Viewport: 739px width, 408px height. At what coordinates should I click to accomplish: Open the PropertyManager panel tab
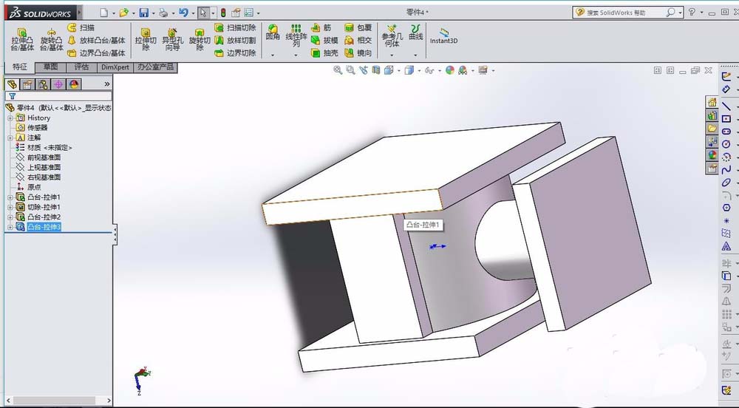pyautogui.click(x=27, y=84)
